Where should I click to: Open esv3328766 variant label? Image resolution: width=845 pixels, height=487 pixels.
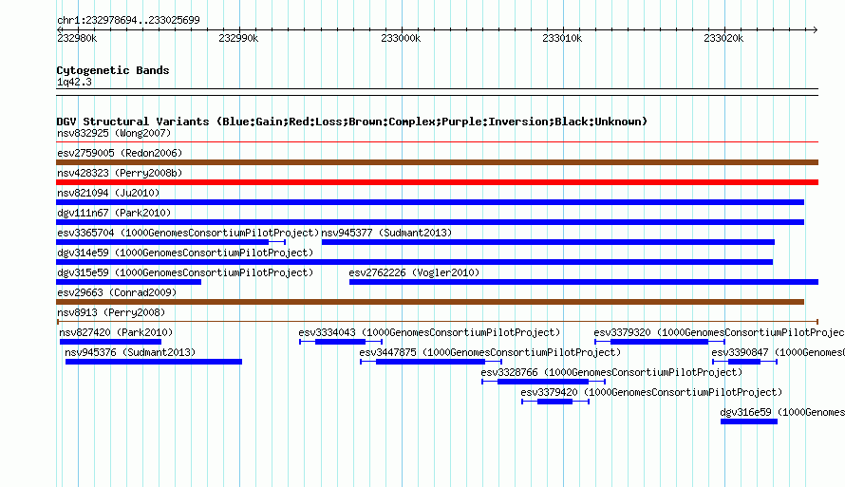611,372
